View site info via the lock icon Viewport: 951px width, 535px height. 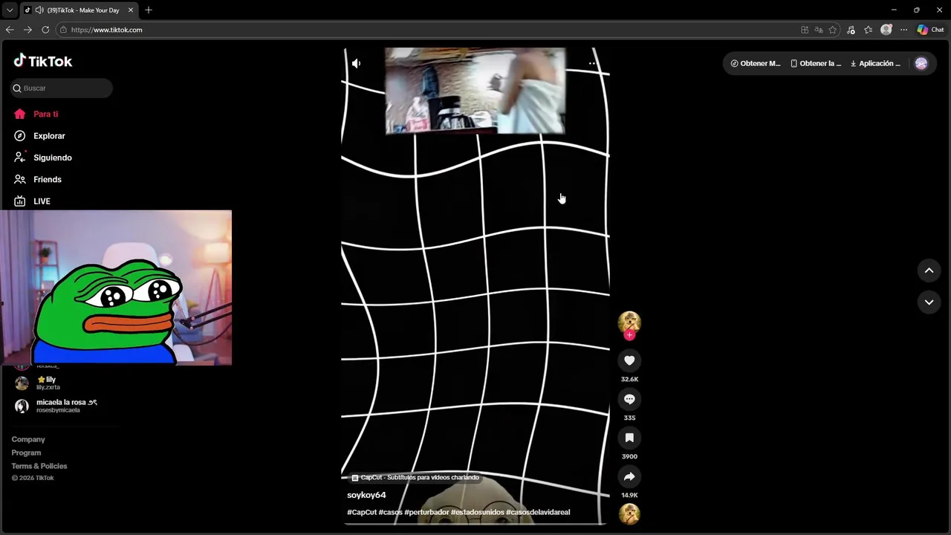point(63,30)
